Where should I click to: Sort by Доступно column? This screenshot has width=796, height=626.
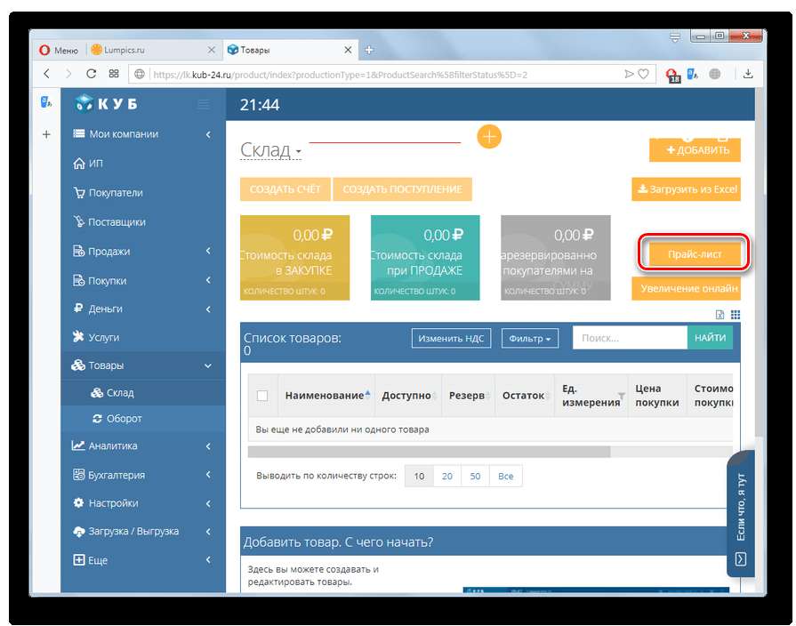409,396
